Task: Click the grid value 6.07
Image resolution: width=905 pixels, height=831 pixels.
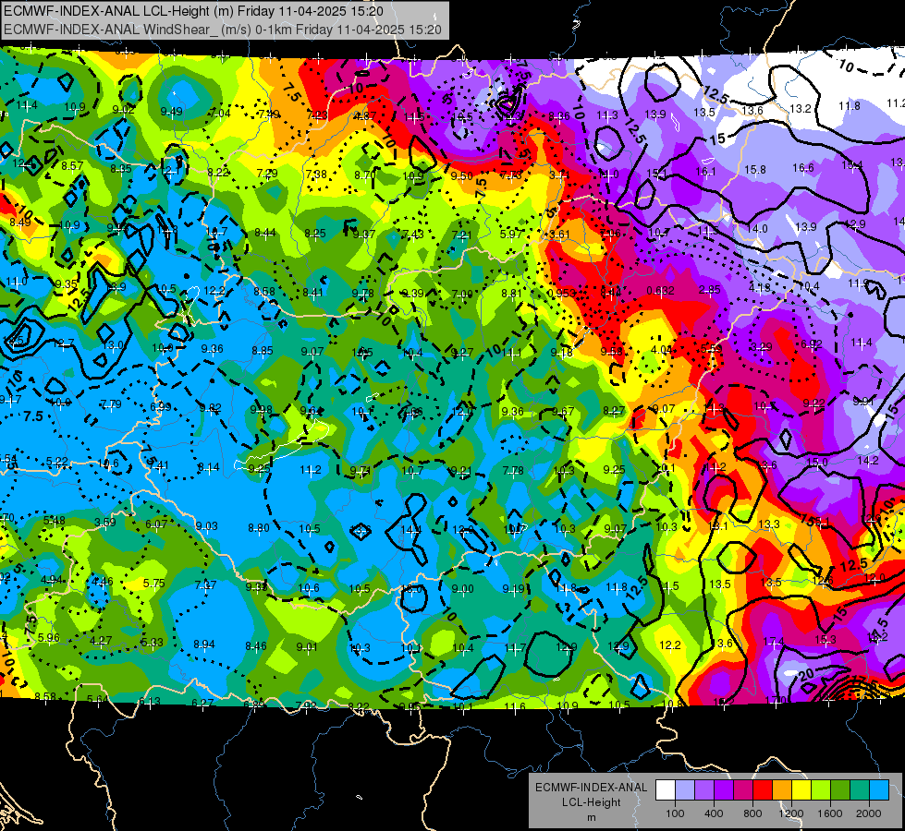Action: (156, 524)
